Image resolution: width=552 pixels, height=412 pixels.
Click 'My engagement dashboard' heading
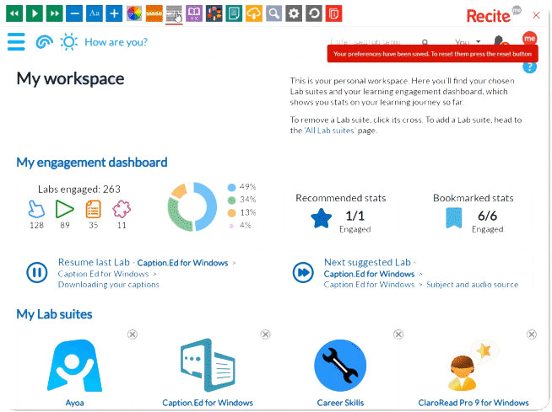pyautogui.click(x=92, y=163)
